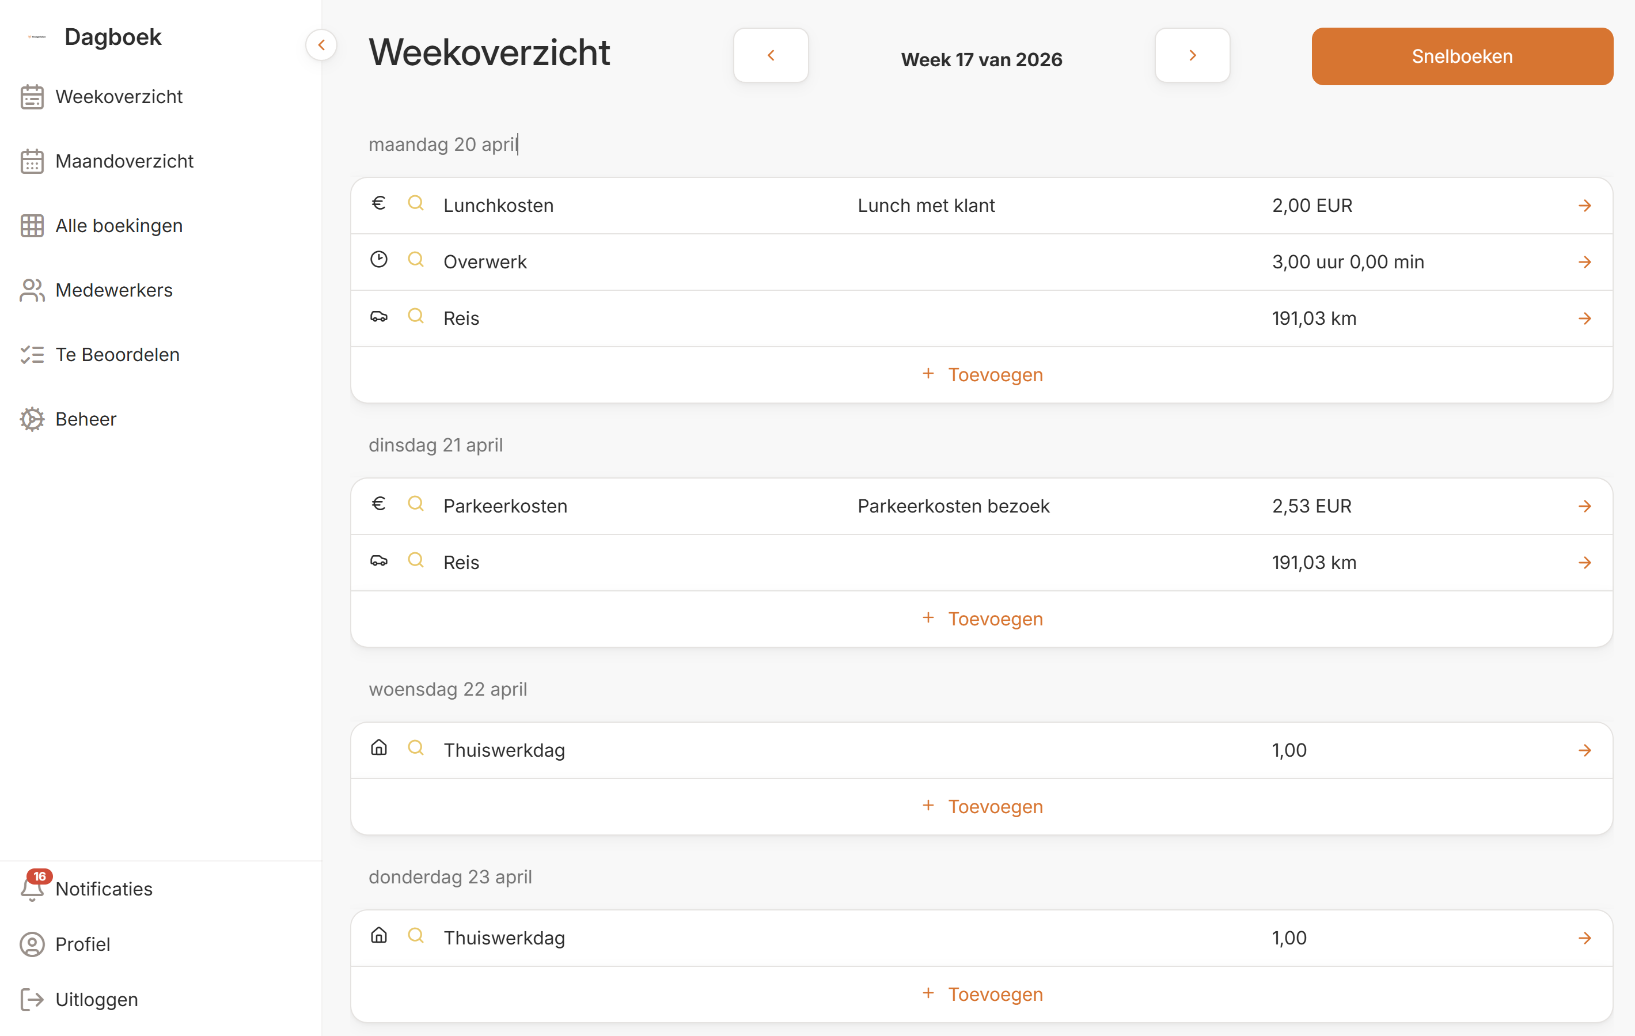Add an entry with Toevoegen for maandag 20 april

[982, 375]
